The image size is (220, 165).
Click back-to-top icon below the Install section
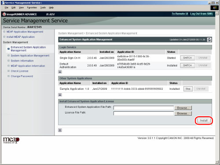pyautogui.click(x=60, y=130)
